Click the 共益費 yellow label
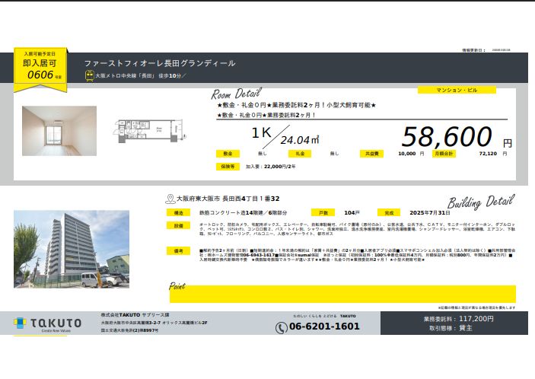Image resolution: width=535 pixels, height=379 pixels. [371, 153]
